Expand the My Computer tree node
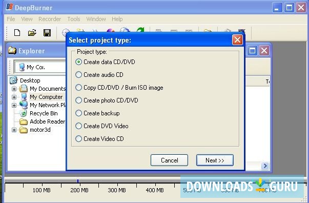The image size is (309, 203). click(14, 97)
